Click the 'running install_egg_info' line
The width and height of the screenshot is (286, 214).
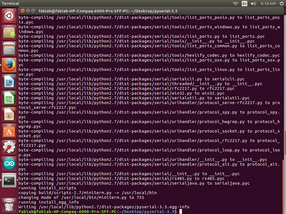coord(48,202)
